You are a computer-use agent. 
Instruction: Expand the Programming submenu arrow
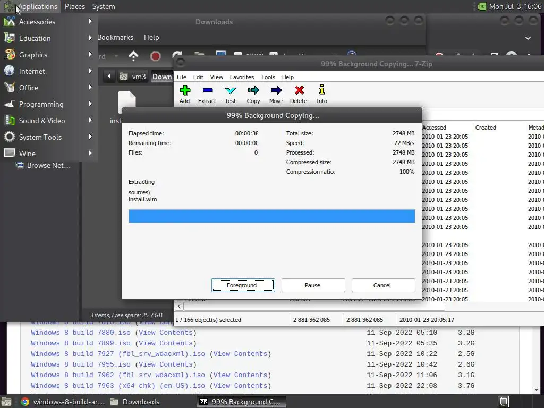[90, 104]
